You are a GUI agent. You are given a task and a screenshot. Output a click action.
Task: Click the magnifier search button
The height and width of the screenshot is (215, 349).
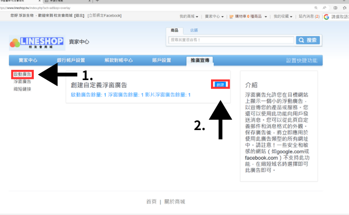tap(308, 40)
